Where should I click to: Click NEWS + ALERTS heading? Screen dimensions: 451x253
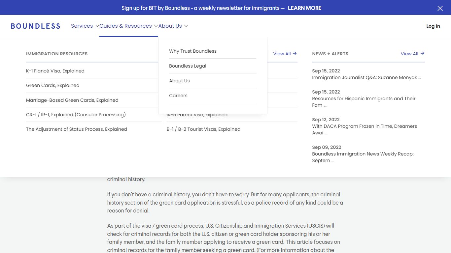click(x=330, y=54)
